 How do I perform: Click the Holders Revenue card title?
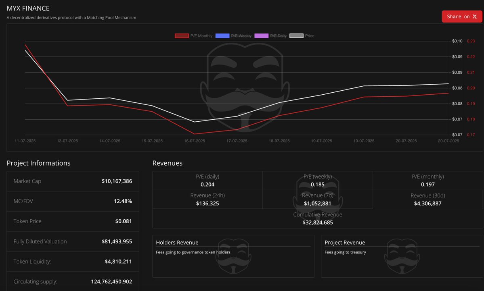tap(177, 243)
